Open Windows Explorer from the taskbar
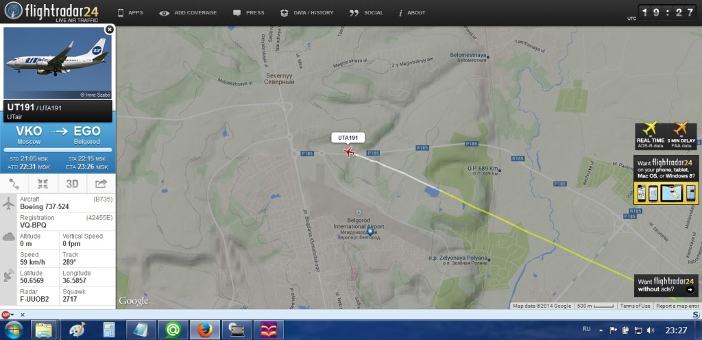 click(x=44, y=330)
